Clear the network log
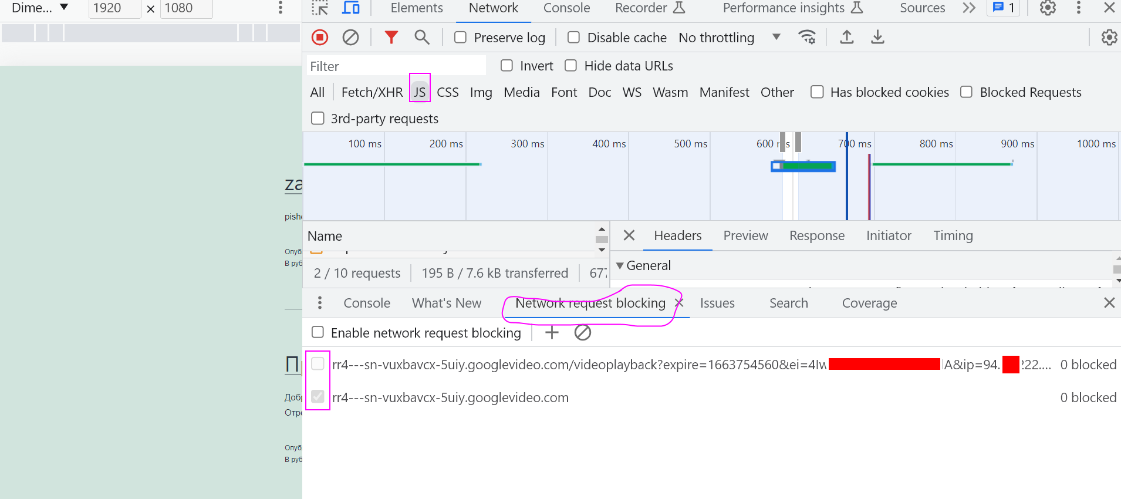Screen dimensions: 1121x499 350,38
